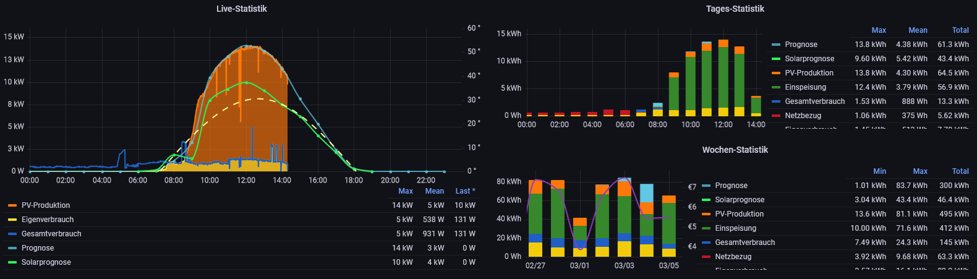The width and height of the screenshot is (977, 279).
Task: Open the Live-Statistik panel title menu
Action: [x=241, y=9]
